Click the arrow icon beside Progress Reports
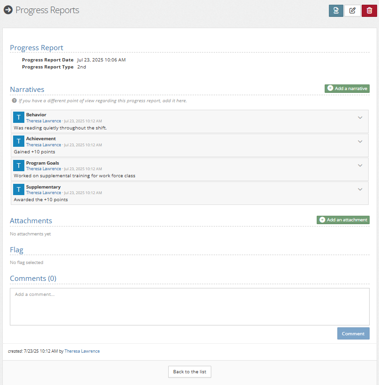 coord(8,10)
